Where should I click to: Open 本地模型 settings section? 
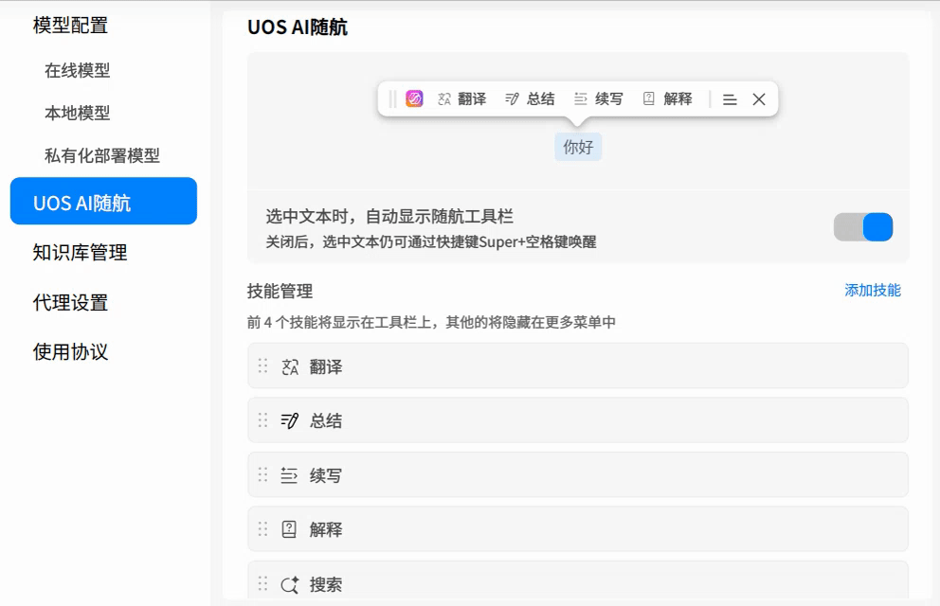pyautogui.click(x=78, y=114)
